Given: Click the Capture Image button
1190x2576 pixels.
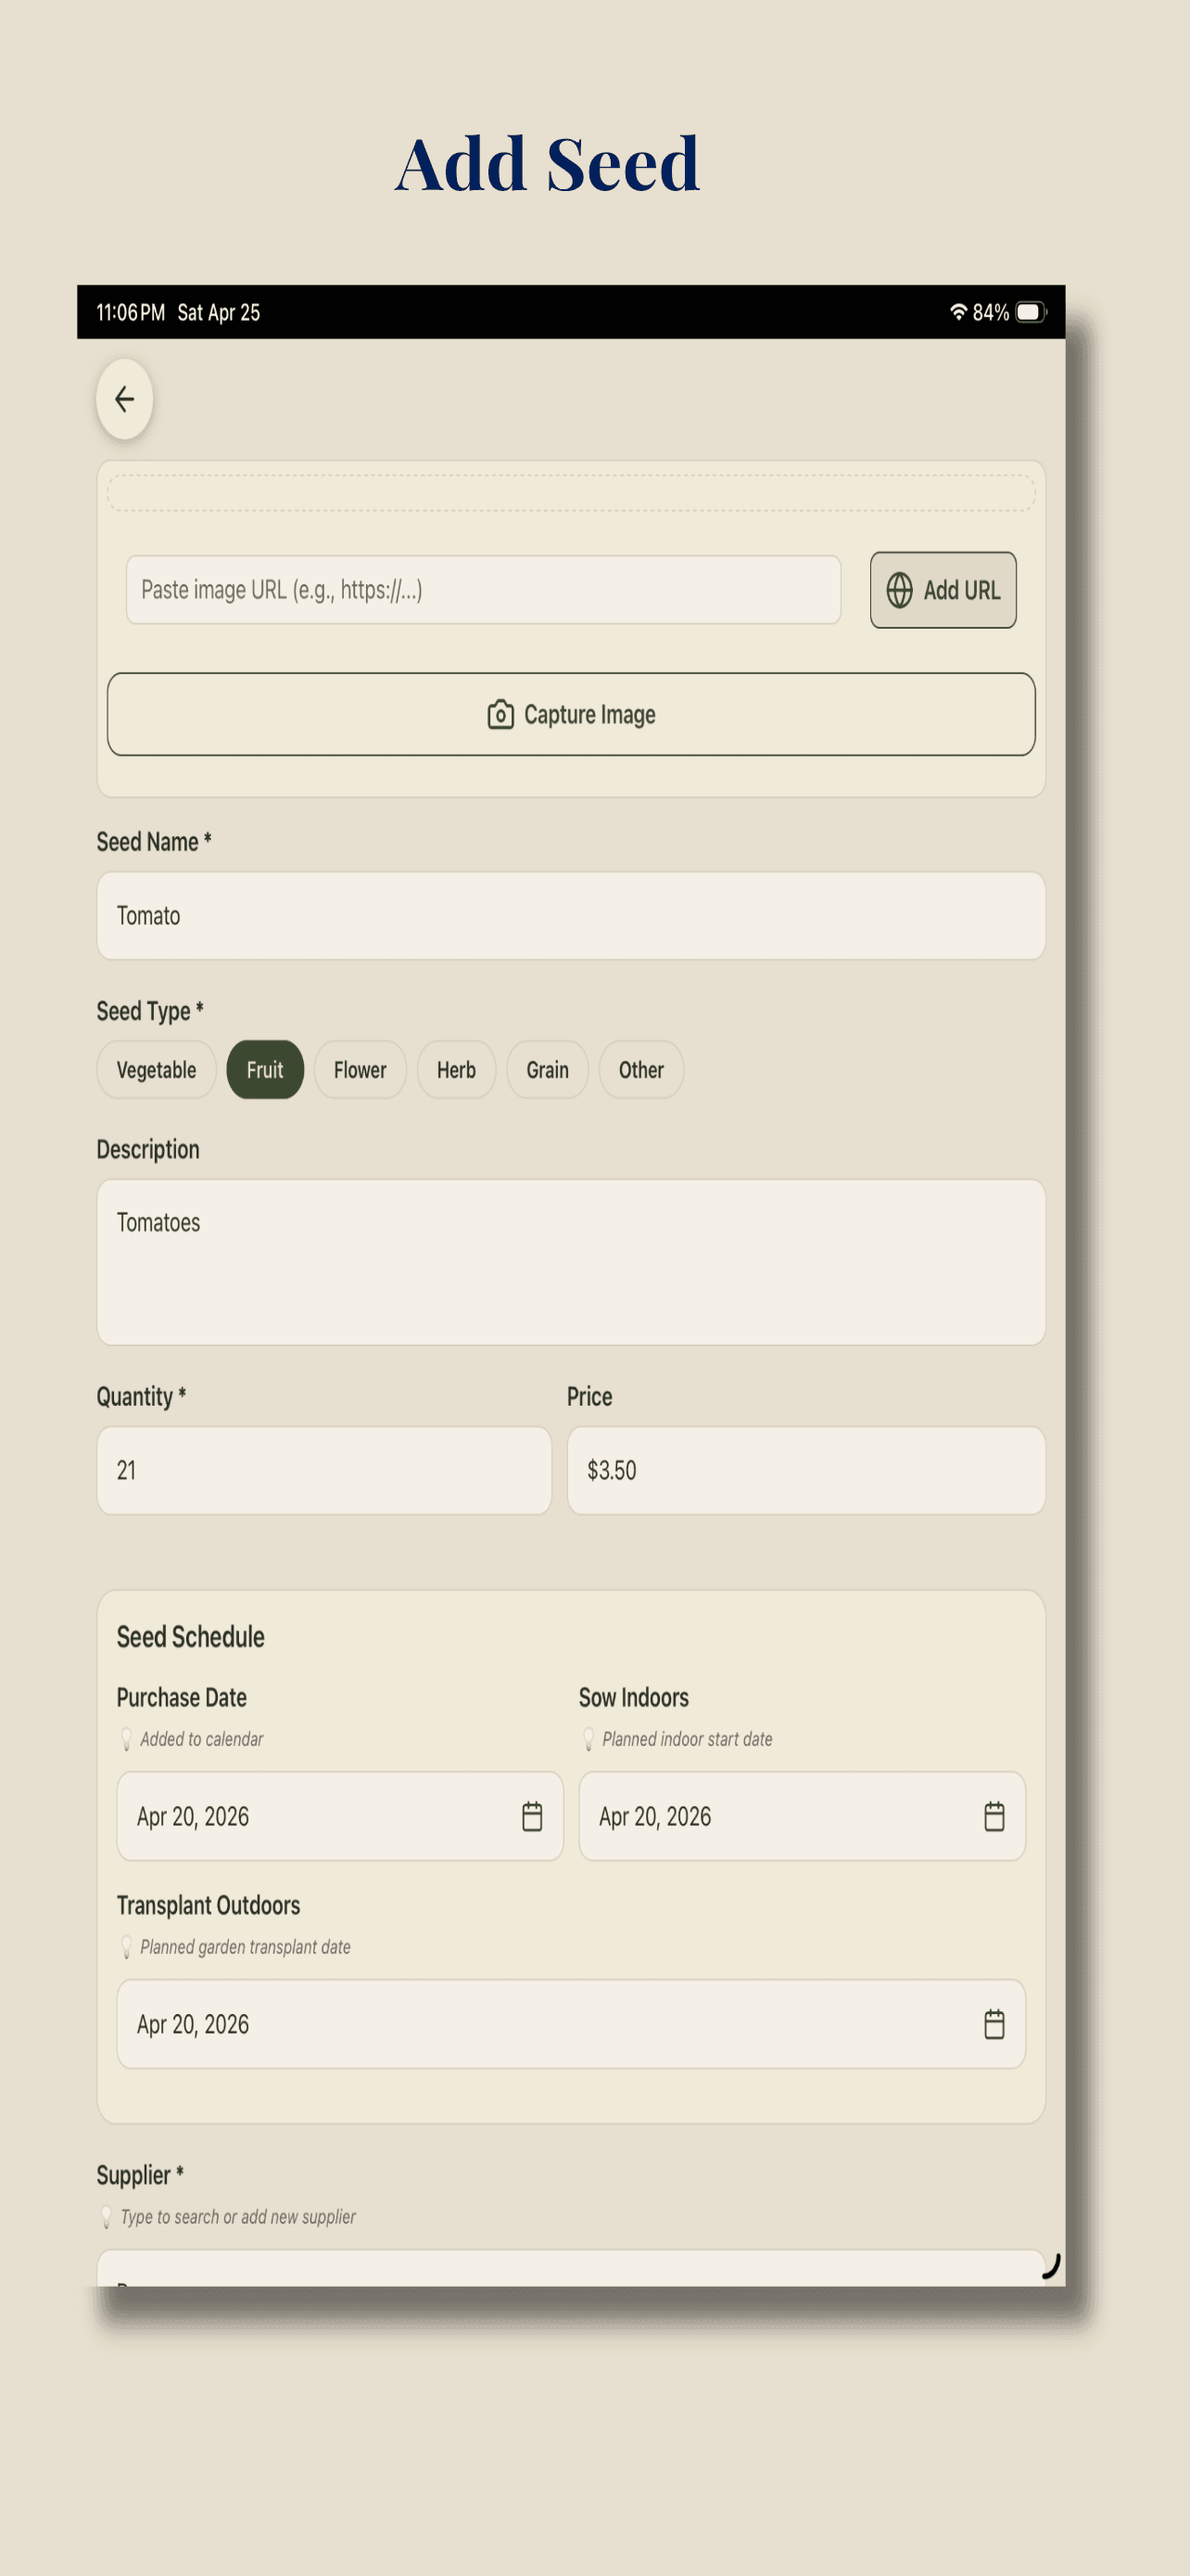Looking at the screenshot, I should [571, 714].
